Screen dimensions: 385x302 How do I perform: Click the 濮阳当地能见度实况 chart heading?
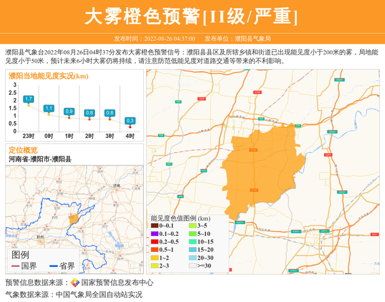[x=48, y=76]
